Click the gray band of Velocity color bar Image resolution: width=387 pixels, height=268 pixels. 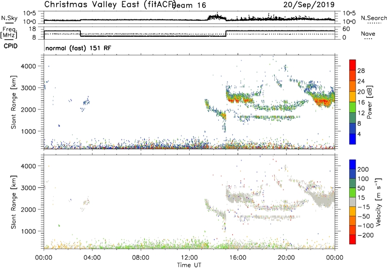click(x=353, y=202)
